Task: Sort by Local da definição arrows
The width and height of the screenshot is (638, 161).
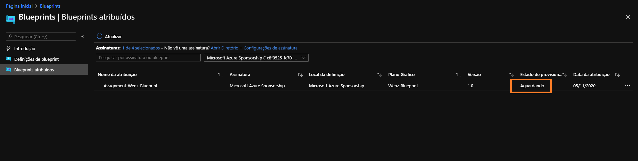Action: [x=379, y=75]
